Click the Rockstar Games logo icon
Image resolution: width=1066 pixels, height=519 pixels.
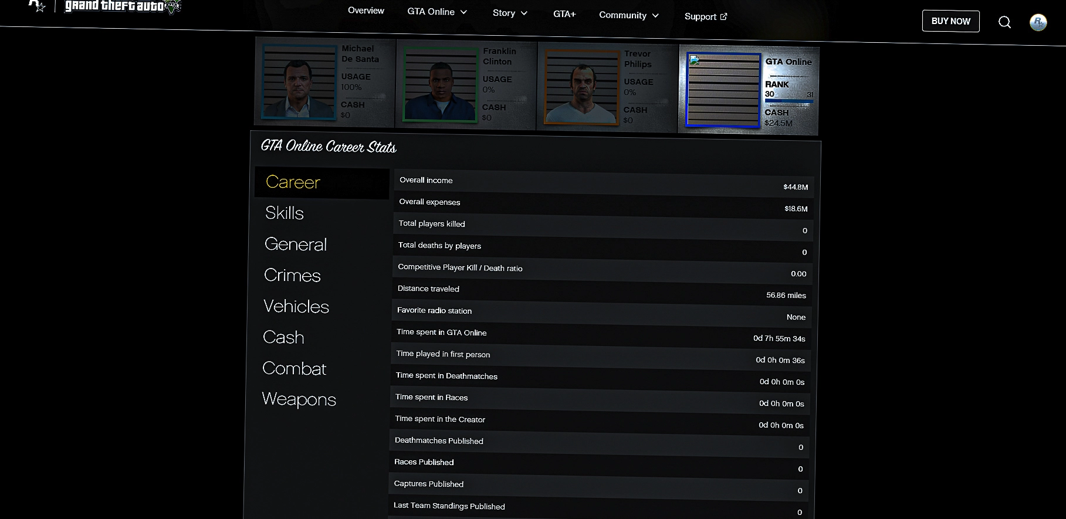point(37,6)
